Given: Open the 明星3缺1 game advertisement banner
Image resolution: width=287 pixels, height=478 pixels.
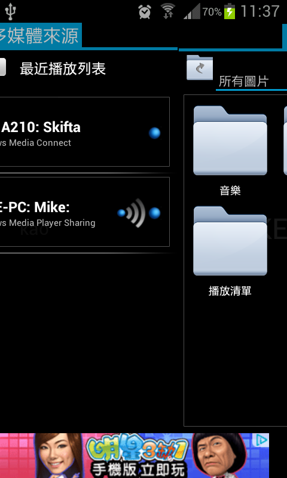Looking at the screenshot, I should click(135, 455).
